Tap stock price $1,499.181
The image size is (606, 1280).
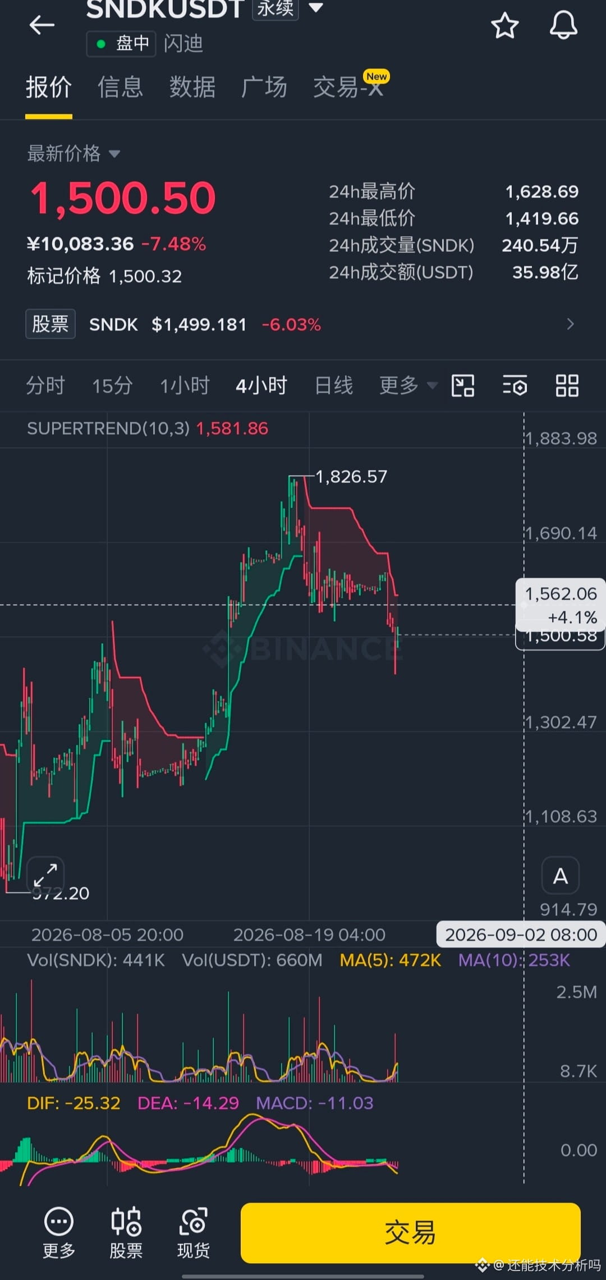coord(199,324)
